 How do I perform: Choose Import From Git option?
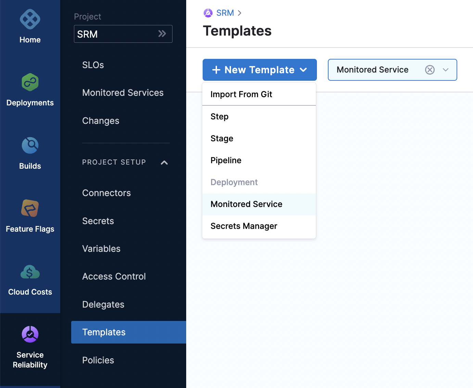pyautogui.click(x=241, y=94)
